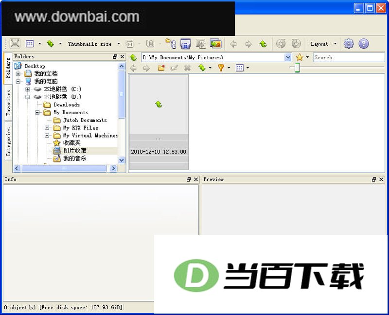
Task: Close the Folders panel
Action: [x=123, y=56]
